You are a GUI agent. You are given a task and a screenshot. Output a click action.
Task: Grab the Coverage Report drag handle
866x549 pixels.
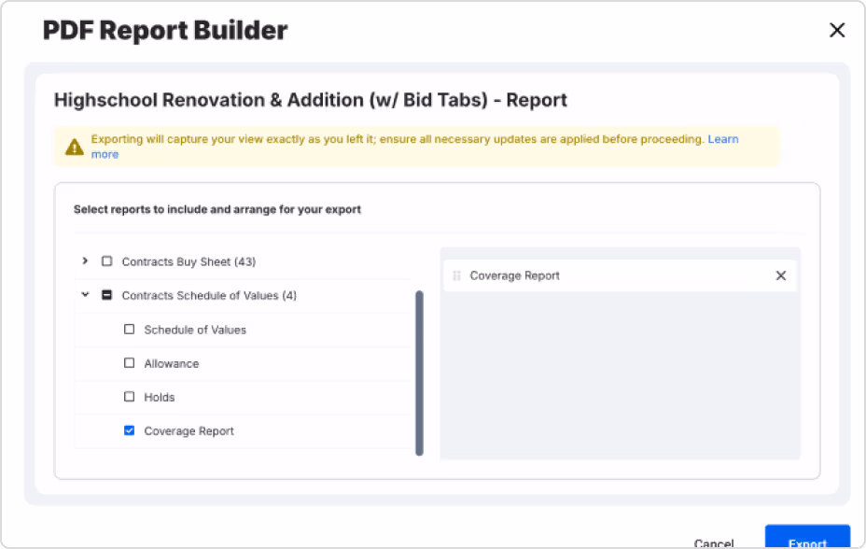(x=456, y=275)
